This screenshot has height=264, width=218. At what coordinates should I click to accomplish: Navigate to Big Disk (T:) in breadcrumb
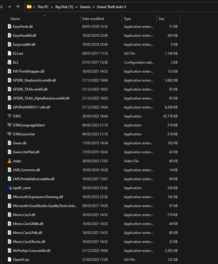64,7
